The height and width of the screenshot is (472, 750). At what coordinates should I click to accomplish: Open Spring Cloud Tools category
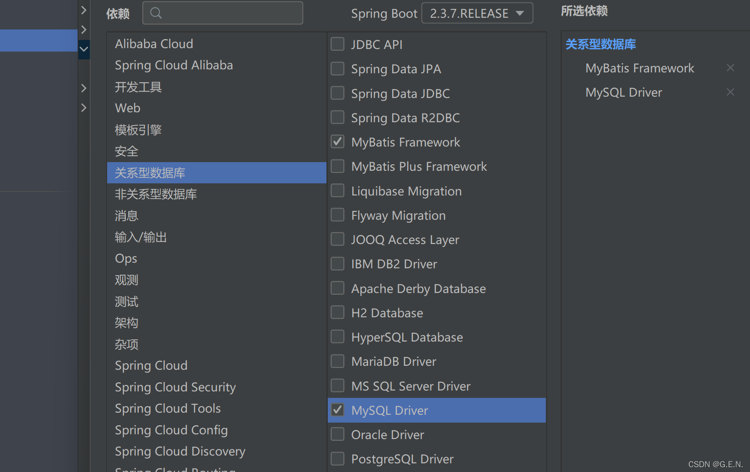(x=216, y=408)
